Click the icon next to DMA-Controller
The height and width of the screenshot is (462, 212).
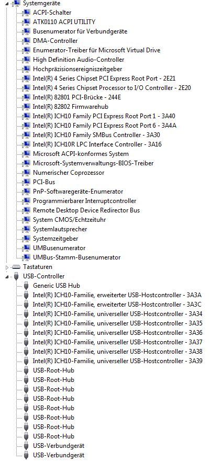click(x=26, y=41)
